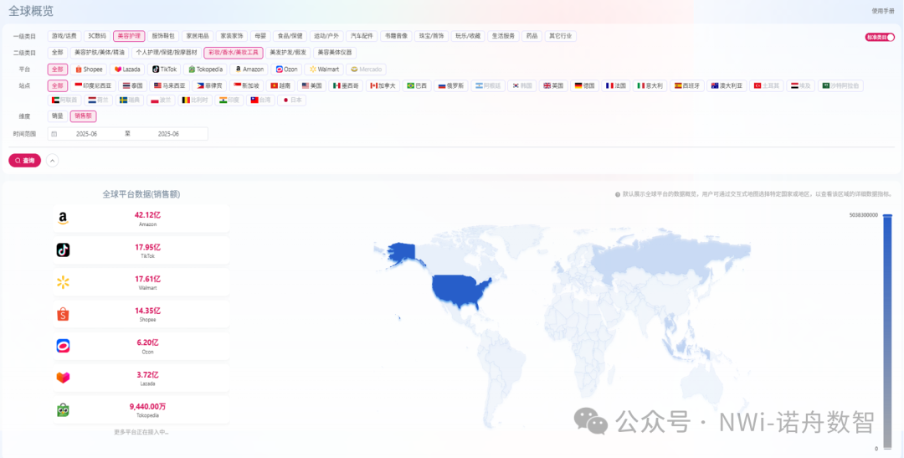The height and width of the screenshot is (458, 904).
Task: Open the 使用手册 user manual link
Action: coord(882,11)
